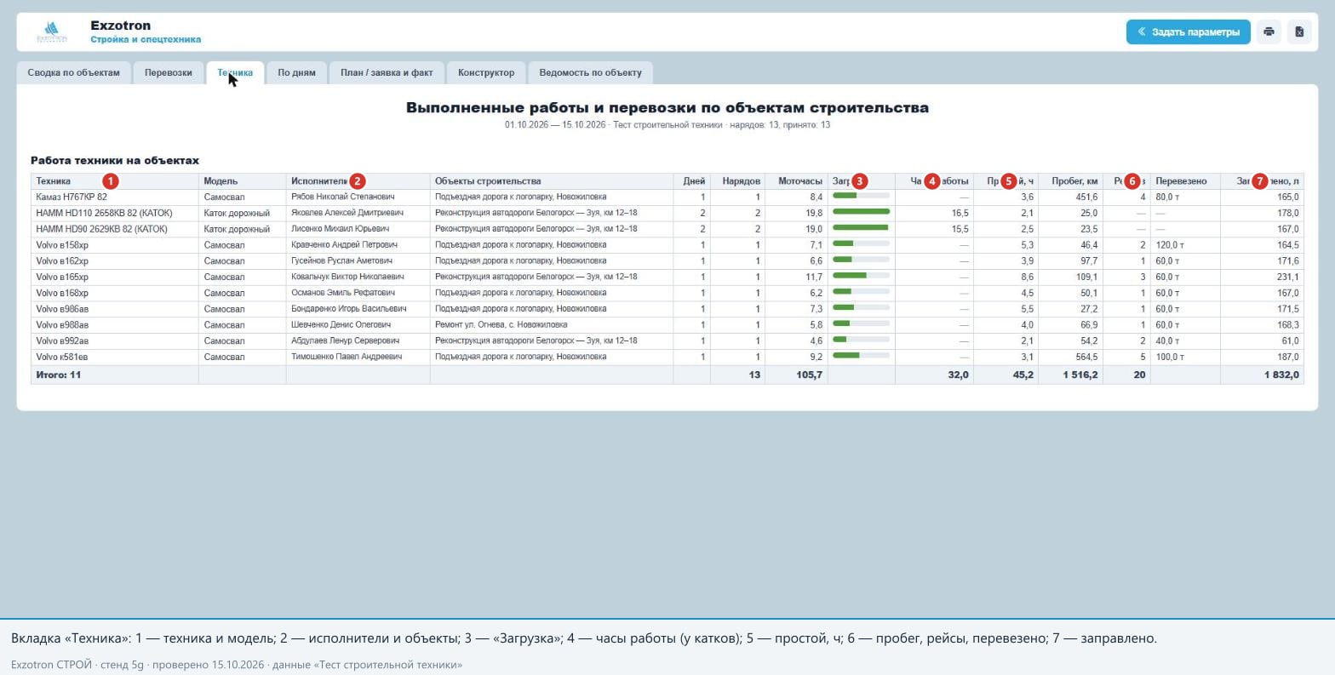
Task: Click the «Пробег, км» column header
Action: [1070, 181]
